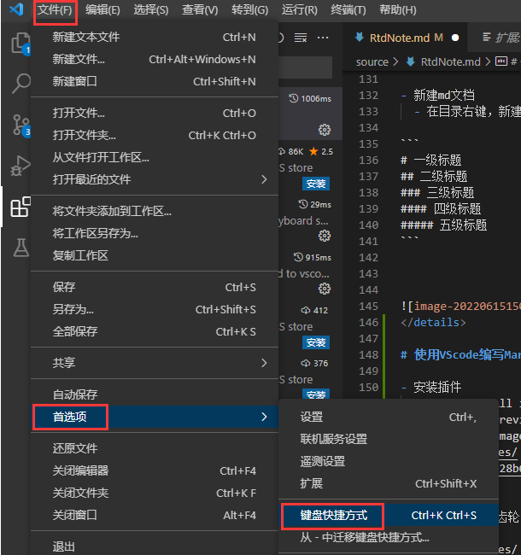Select 将文件夹添加到工作区... entry

[155, 211]
